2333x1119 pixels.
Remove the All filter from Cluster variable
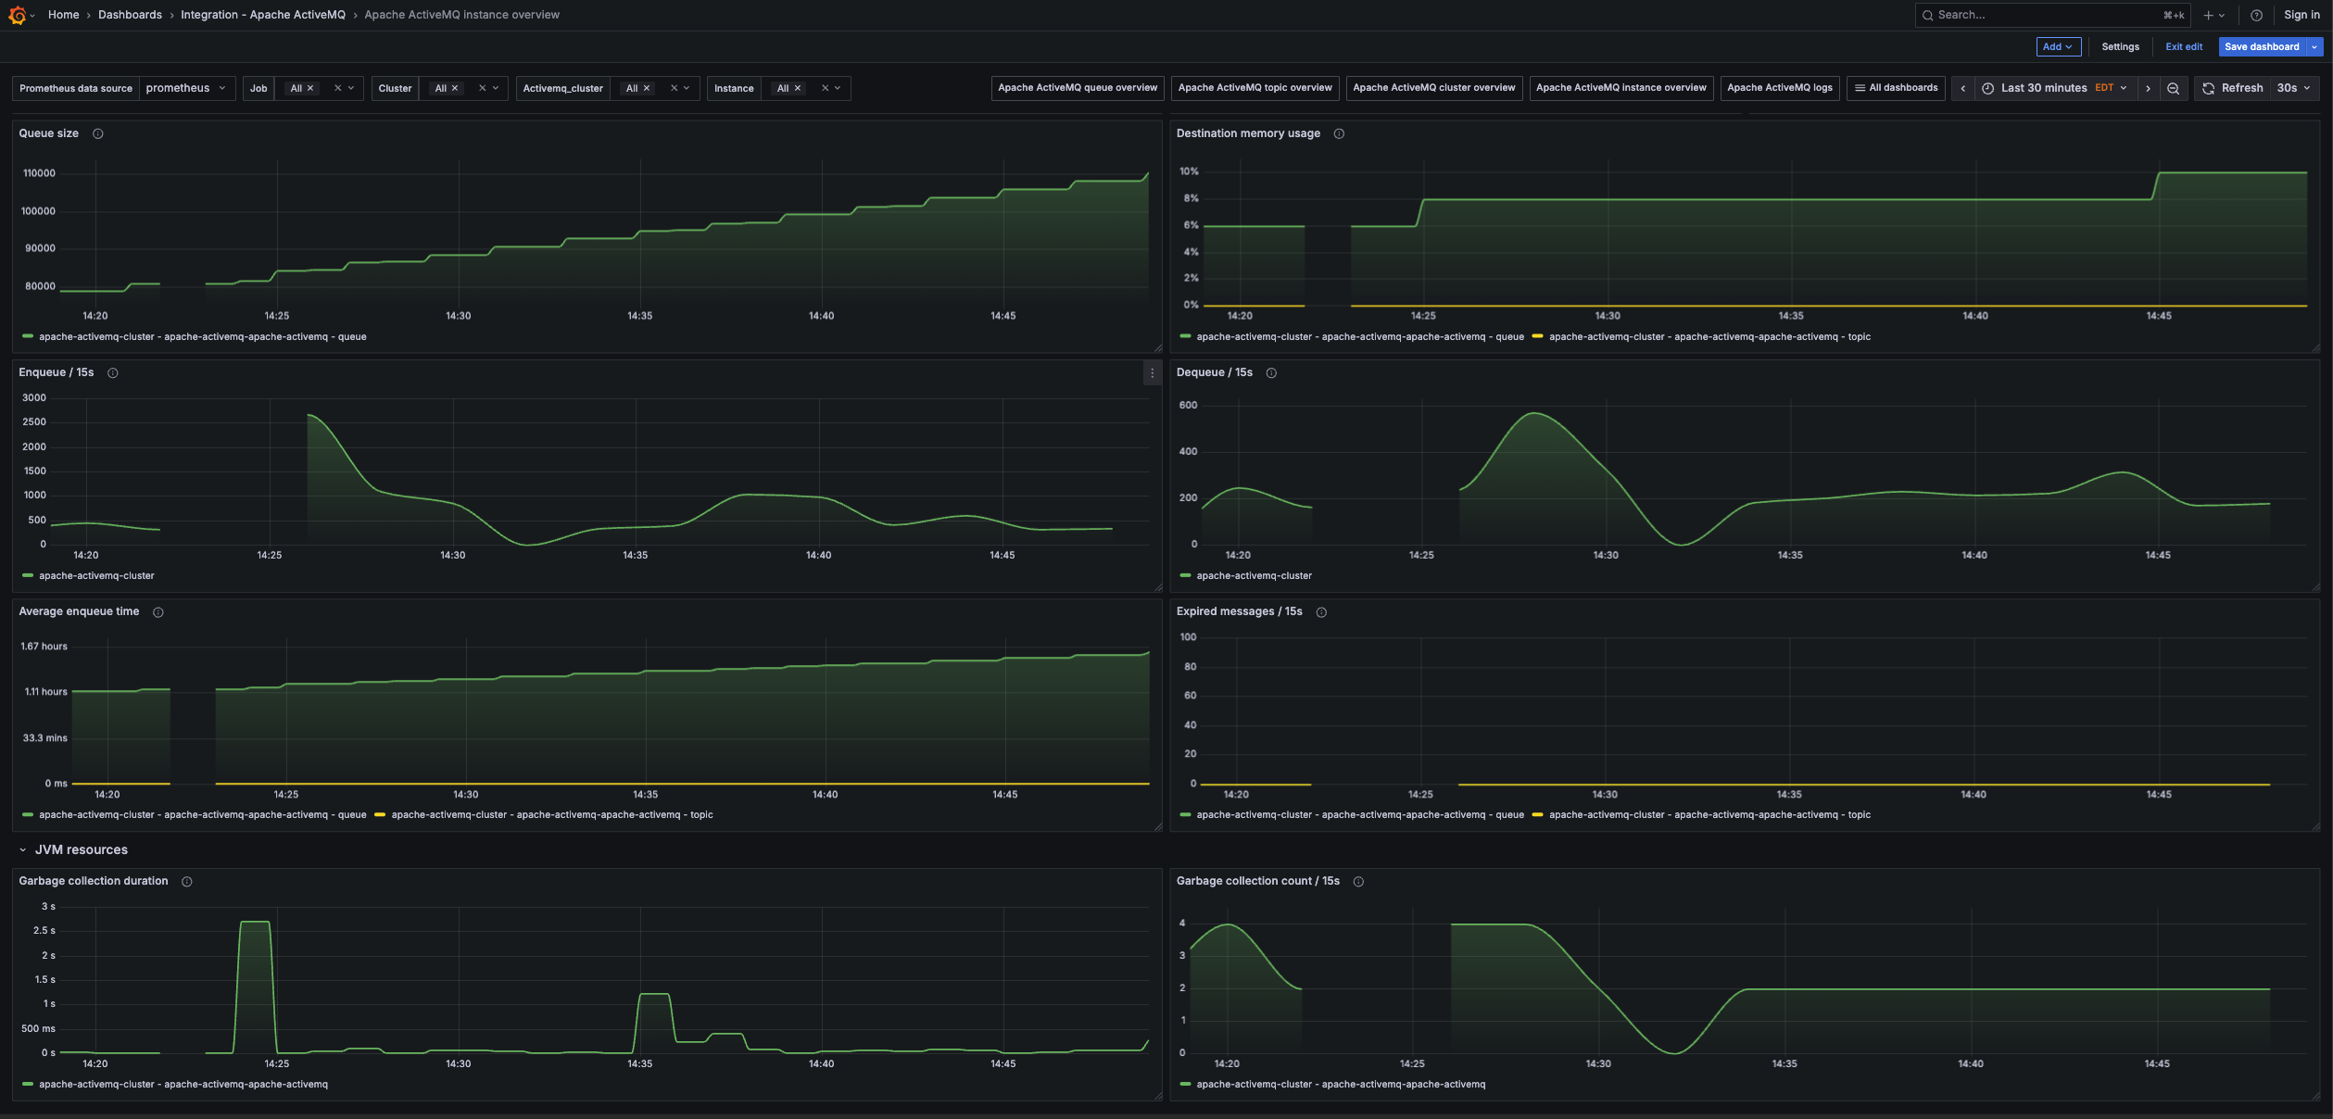pyautogui.click(x=453, y=88)
